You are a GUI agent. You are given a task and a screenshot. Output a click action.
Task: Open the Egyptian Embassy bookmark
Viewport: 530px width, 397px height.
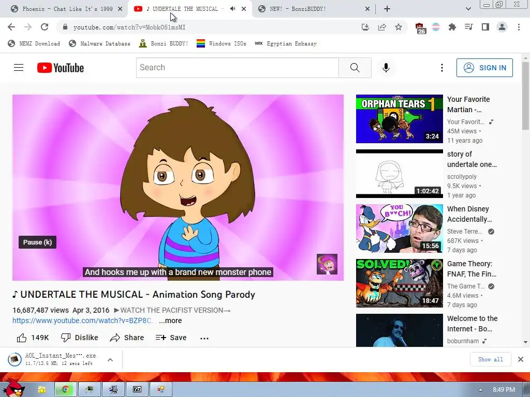[x=286, y=43]
